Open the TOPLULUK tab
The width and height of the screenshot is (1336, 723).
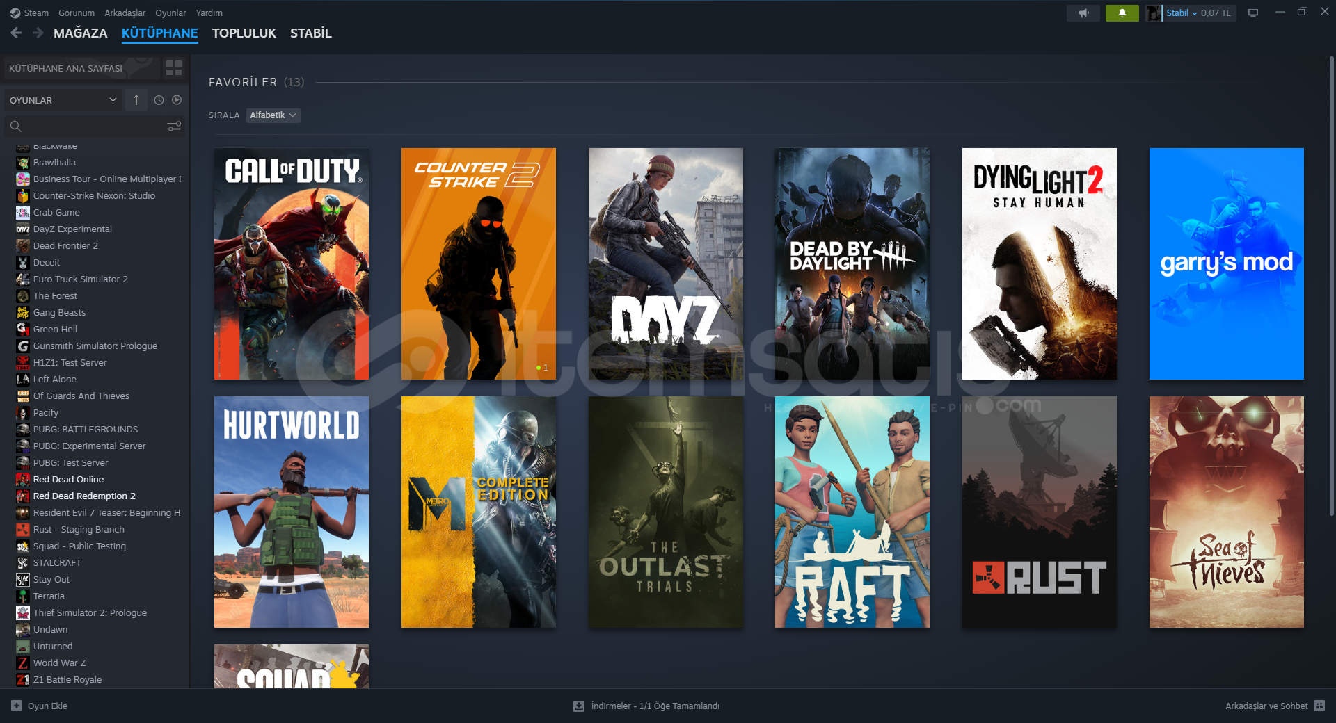pyautogui.click(x=244, y=33)
